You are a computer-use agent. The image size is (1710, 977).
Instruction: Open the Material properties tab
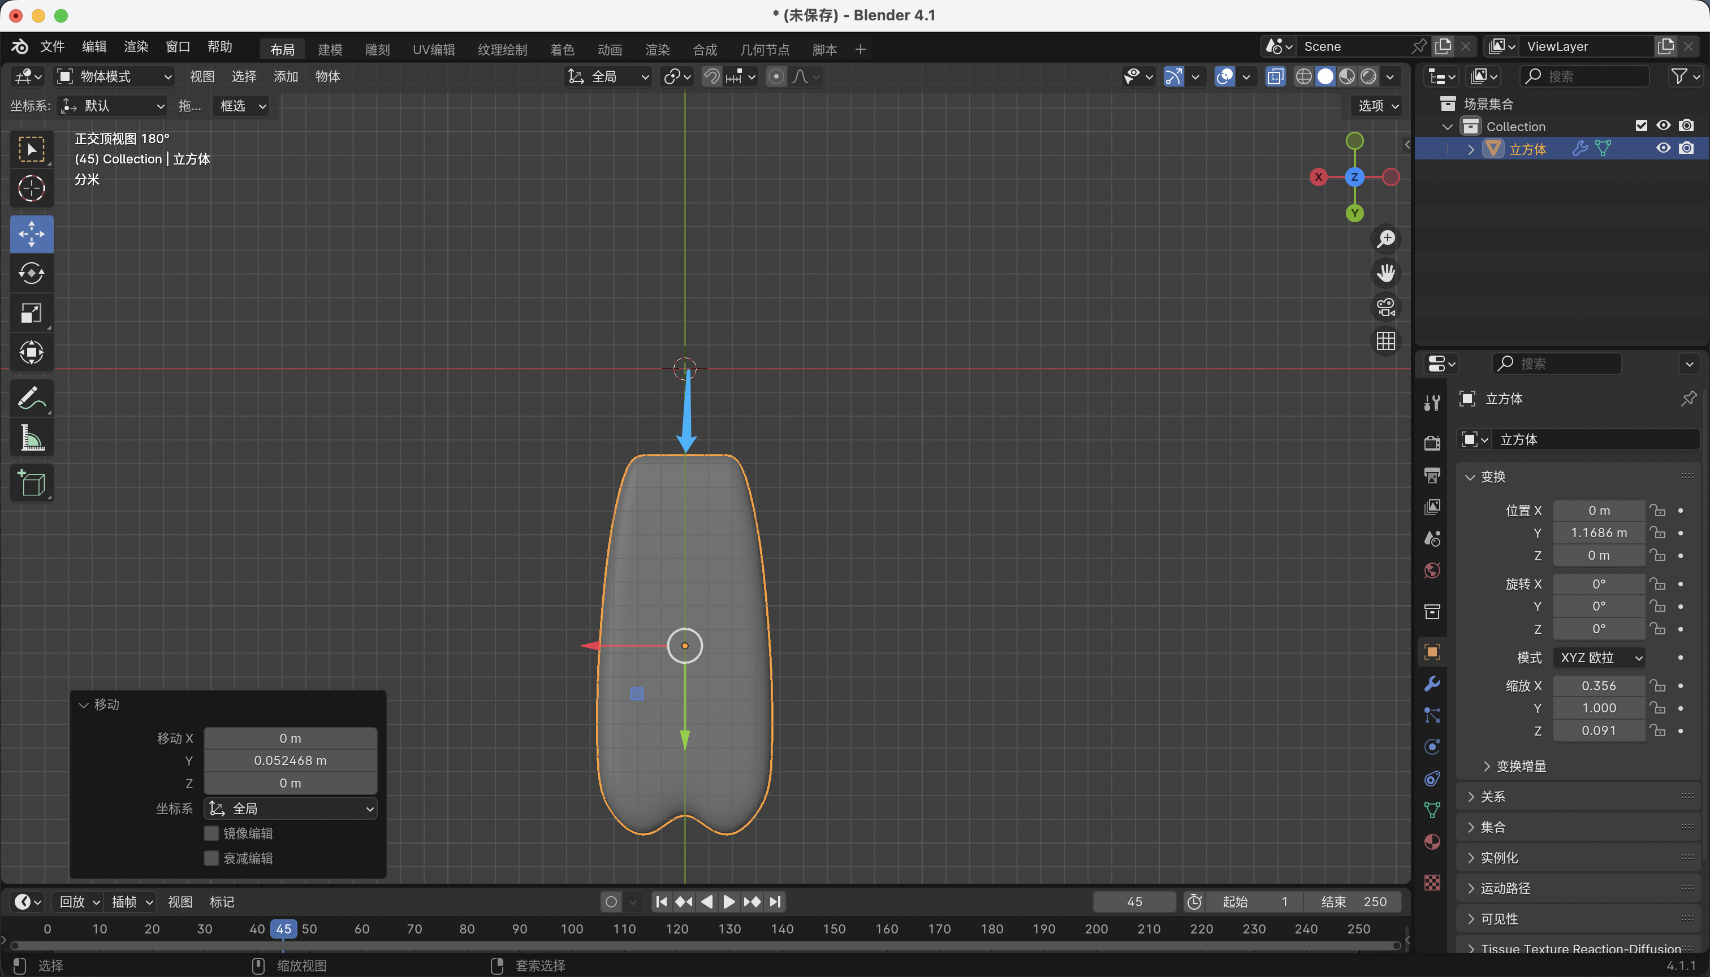tap(1431, 842)
